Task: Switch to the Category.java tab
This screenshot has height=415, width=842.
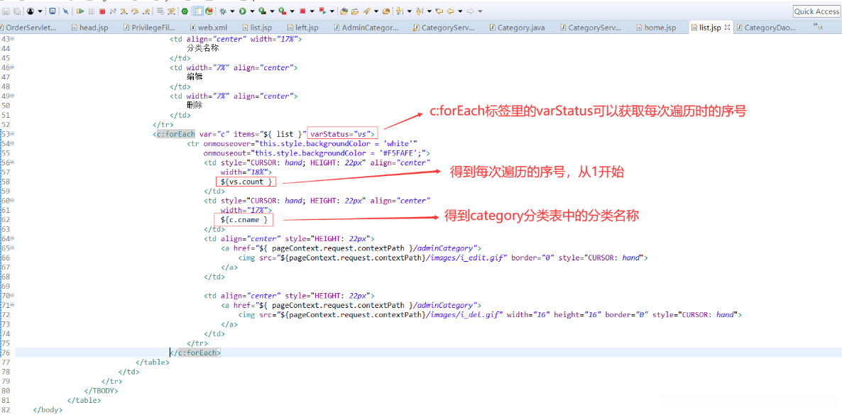Action: click(517, 28)
